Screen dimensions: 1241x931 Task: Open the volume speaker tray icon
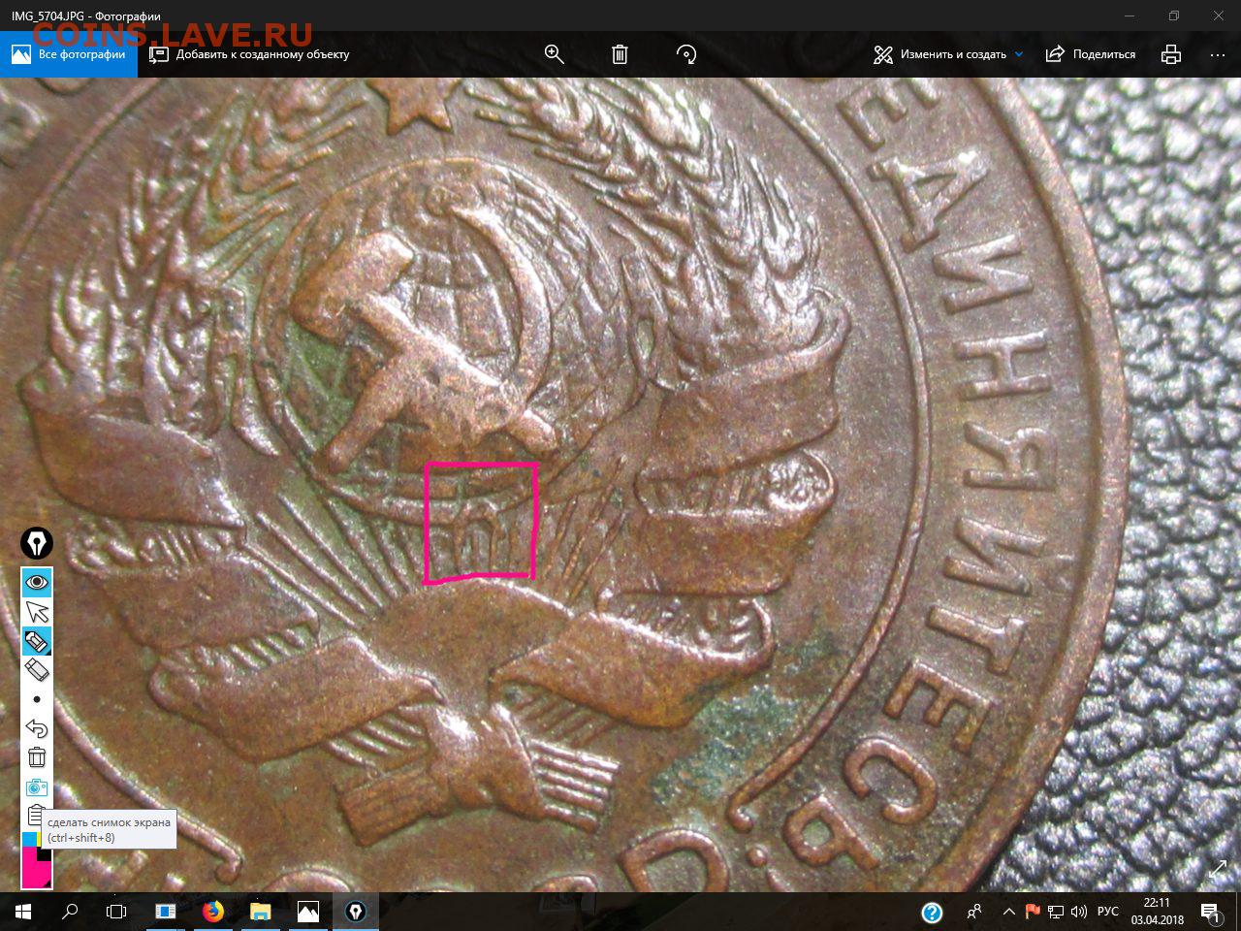click(x=1079, y=912)
